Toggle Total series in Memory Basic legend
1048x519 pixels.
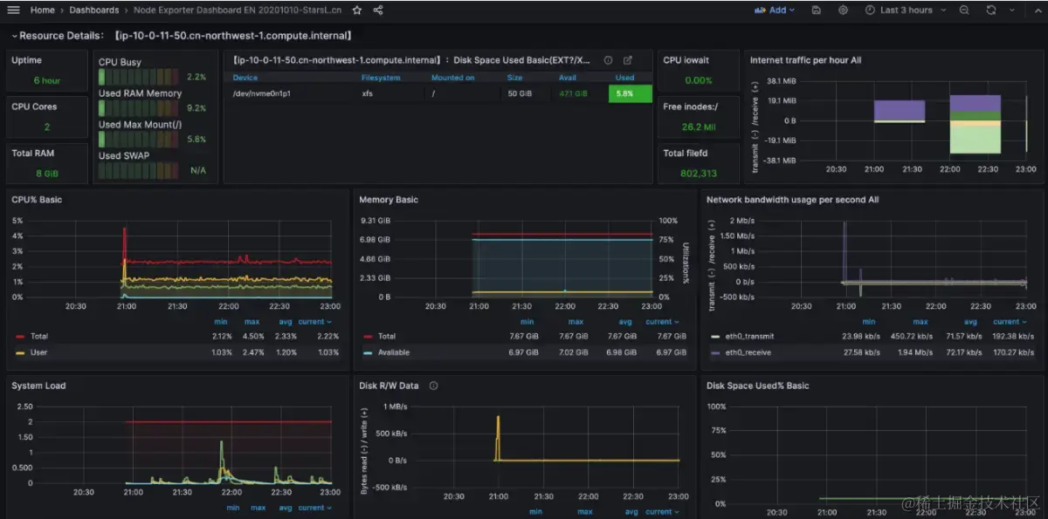(x=387, y=336)
